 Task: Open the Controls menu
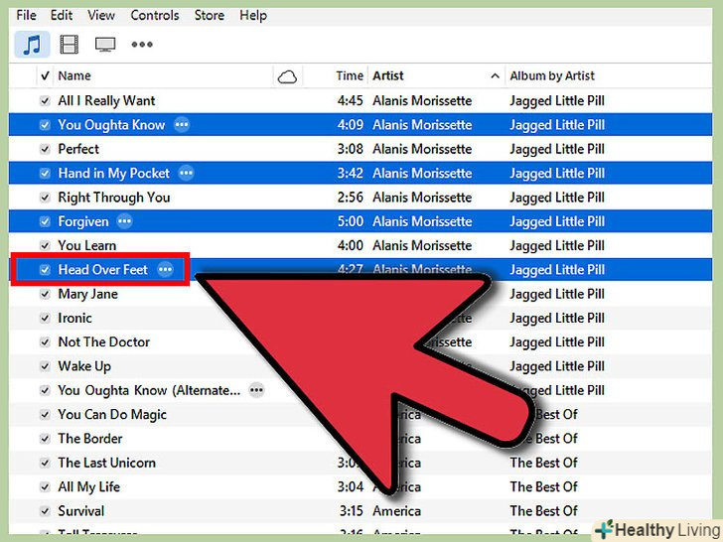point(155,15)
